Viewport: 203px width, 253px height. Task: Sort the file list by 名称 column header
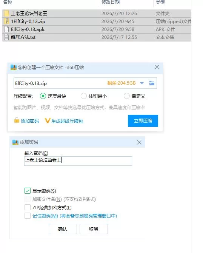tap(8, 2)
